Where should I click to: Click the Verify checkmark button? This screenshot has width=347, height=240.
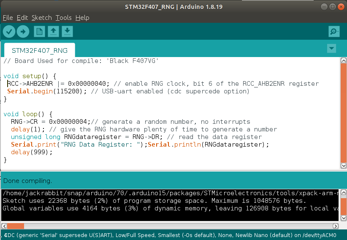click(x=9, y=31)
